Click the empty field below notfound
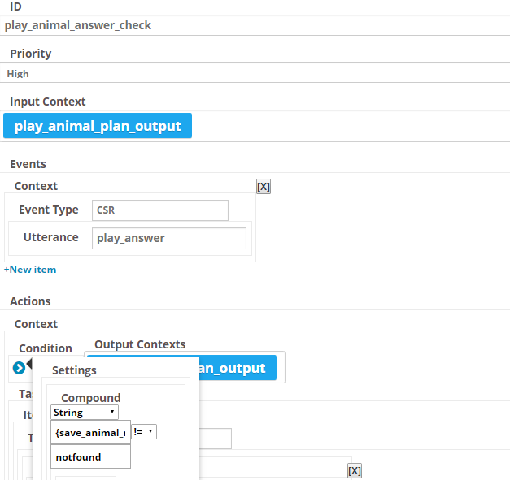The height and width of the screenshot is (480, 510). pos(86,478)
